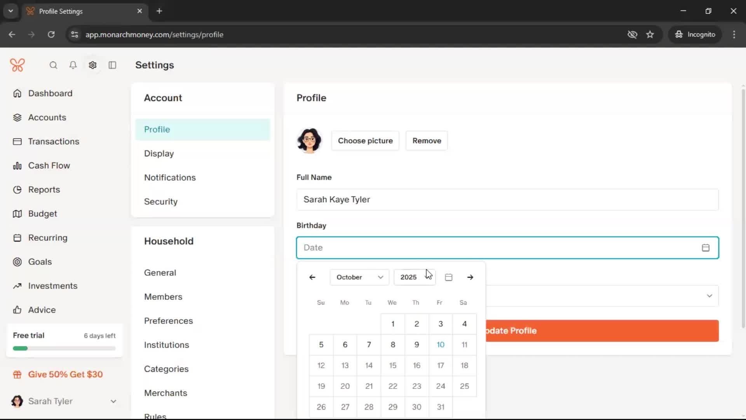Image resolution: width=746 pixels, height=420 pixels.
Task: Open the Security settings tab
Action: pyautogui.click(x=160, y=201)
